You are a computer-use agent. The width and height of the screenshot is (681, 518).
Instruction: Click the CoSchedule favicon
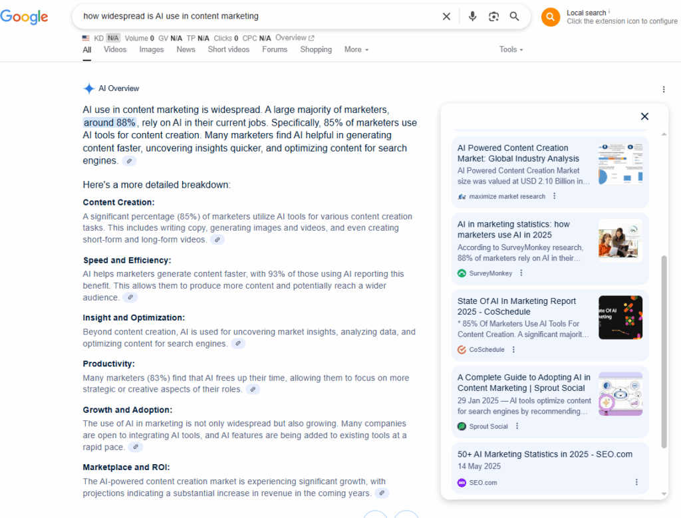click(462, 350)
